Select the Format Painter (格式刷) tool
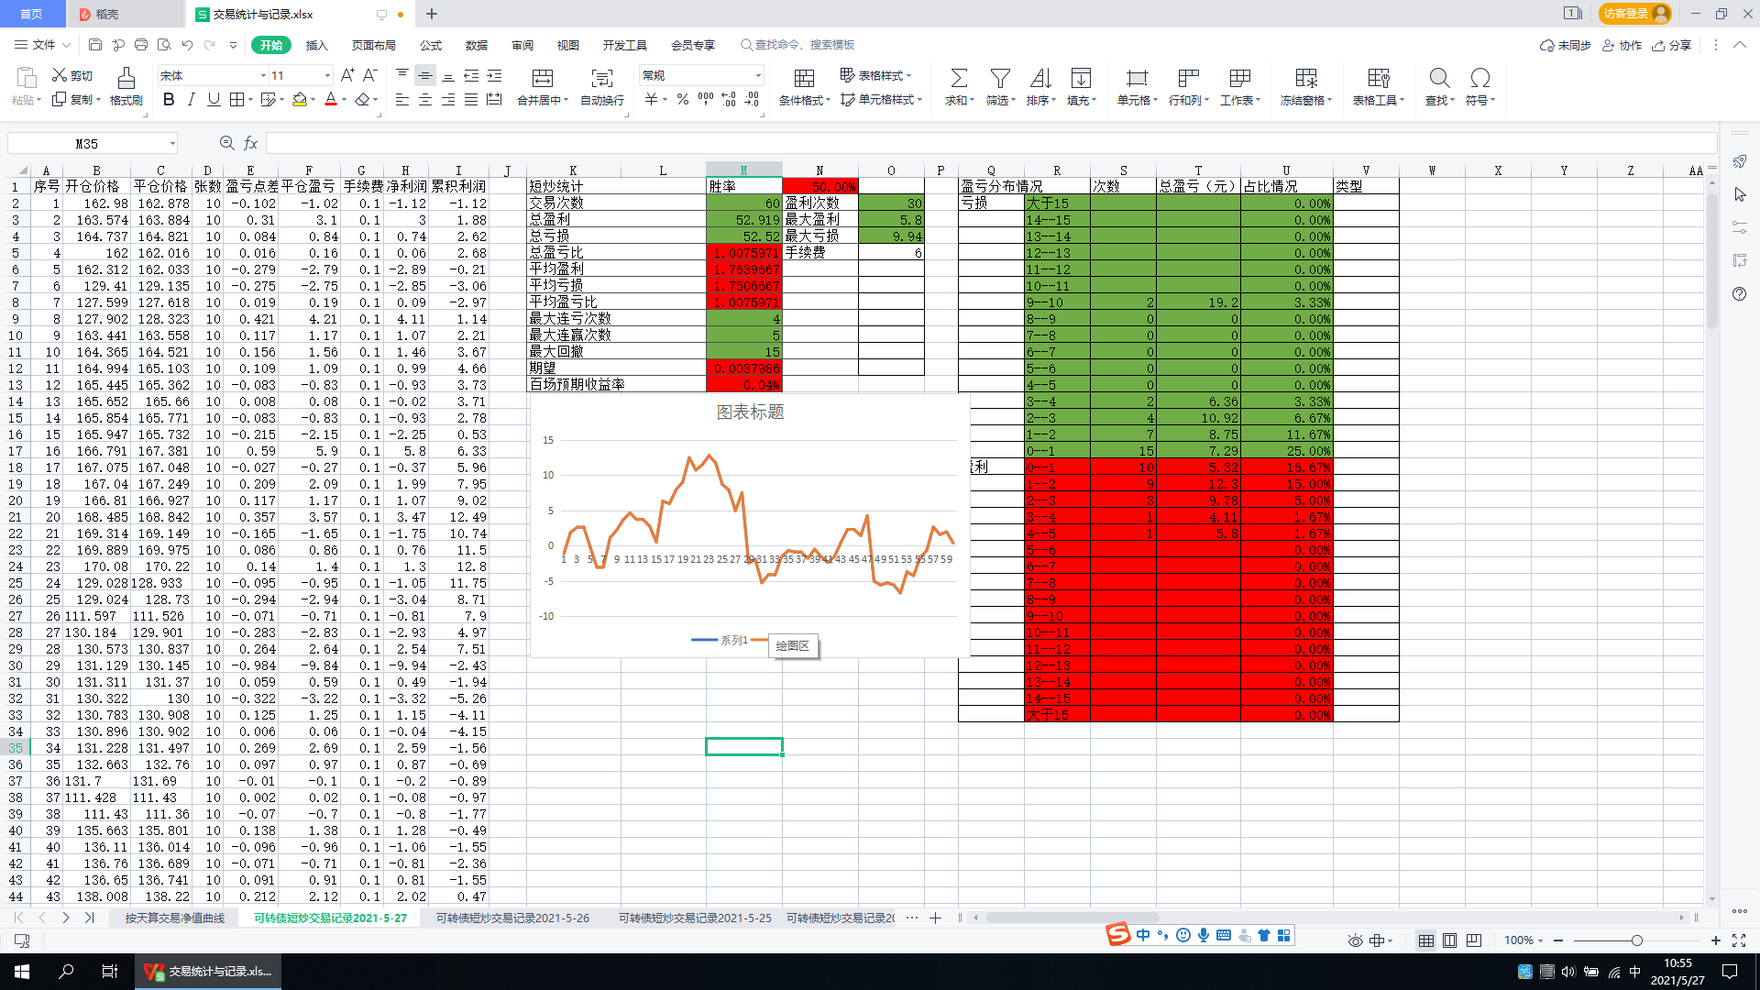 click(126, 86)
